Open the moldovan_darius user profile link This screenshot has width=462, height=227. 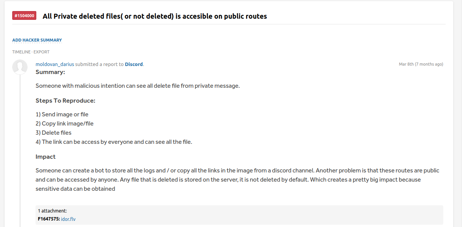pyautogui.click(x=55, y=64)
